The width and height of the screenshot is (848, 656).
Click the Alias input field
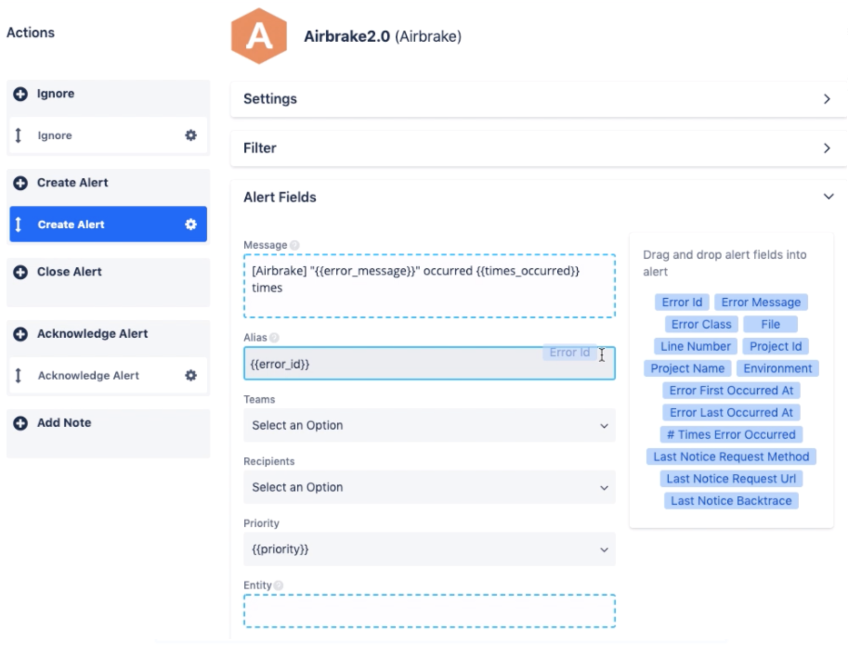click(429, 363)
